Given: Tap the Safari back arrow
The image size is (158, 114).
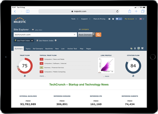Looking at the screenshot, I should [15, 11].
